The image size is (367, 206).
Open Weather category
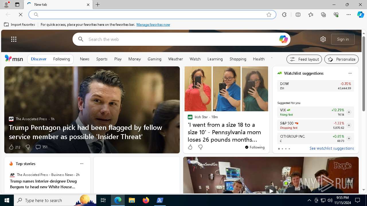[x=175, y=59]
